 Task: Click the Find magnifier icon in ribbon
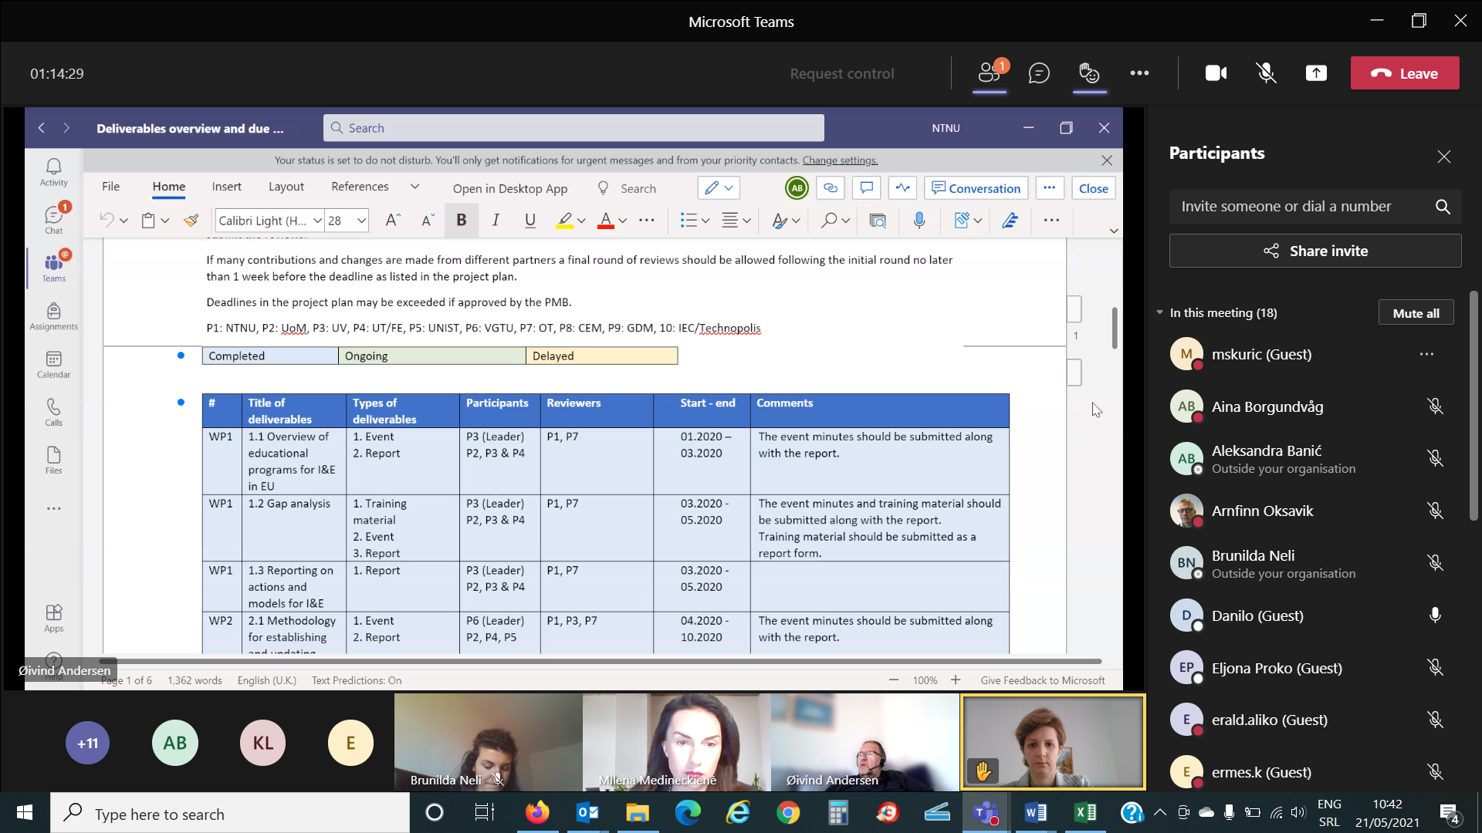point(829,221)
